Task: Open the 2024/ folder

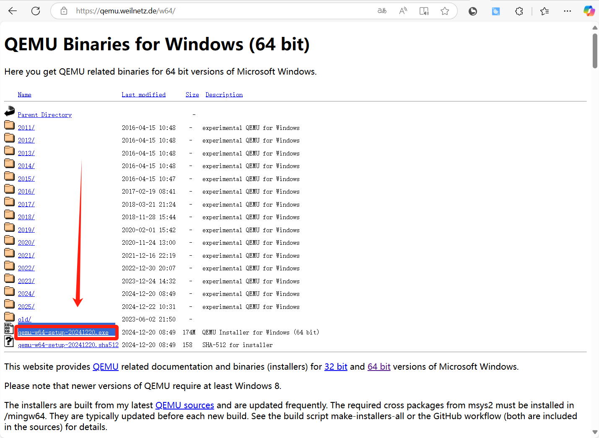Action: click(x=26, y=294)
